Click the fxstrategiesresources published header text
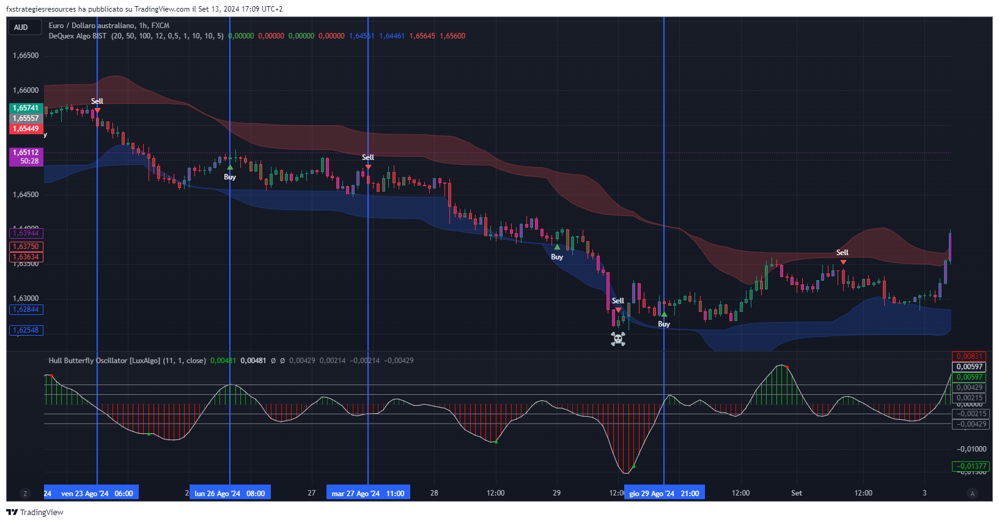Image resolution: width=999 pixels, height=523 pixels. tap(144, 9)
